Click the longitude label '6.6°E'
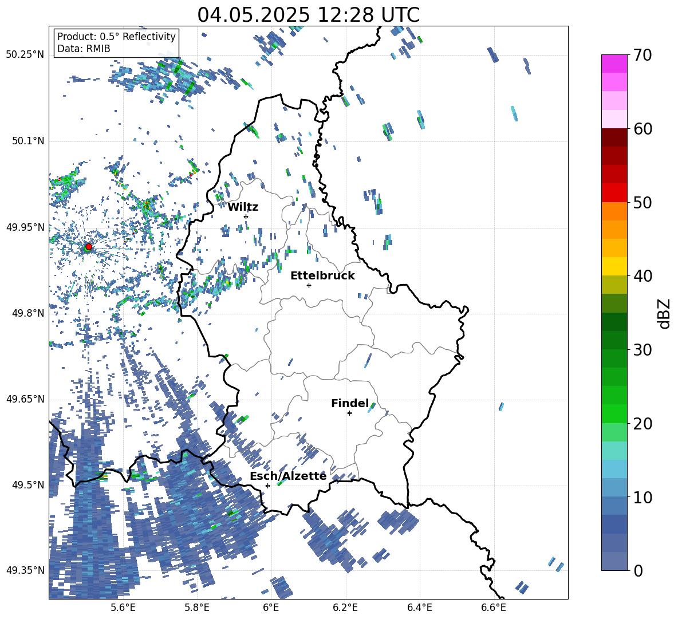Viewport: 678px width, 619px height. coord(494,608)
